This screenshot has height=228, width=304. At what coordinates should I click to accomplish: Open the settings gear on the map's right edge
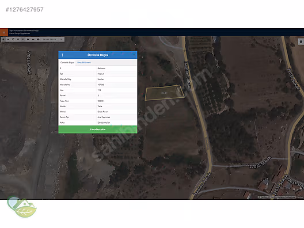[301, 41]
